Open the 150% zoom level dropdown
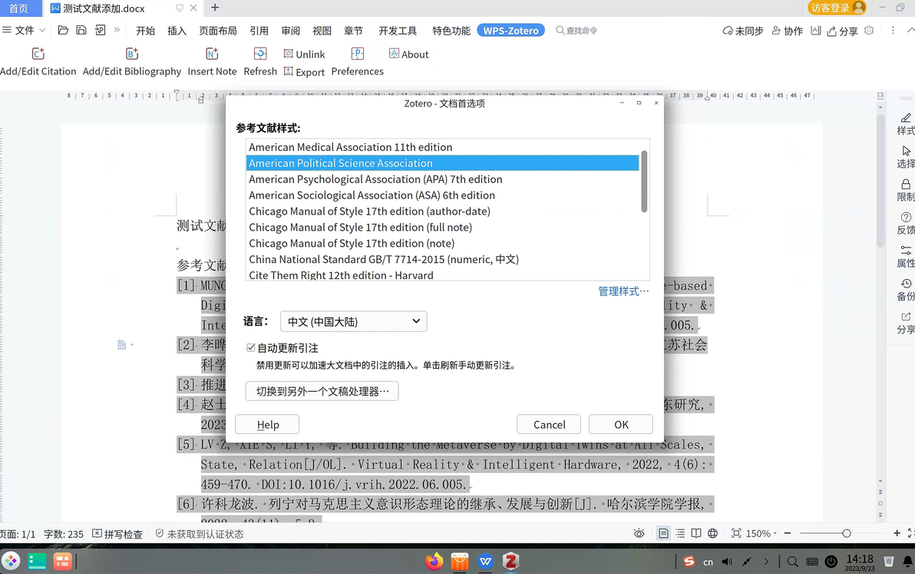This screenshot has height=574, width=915. (761, 533)
